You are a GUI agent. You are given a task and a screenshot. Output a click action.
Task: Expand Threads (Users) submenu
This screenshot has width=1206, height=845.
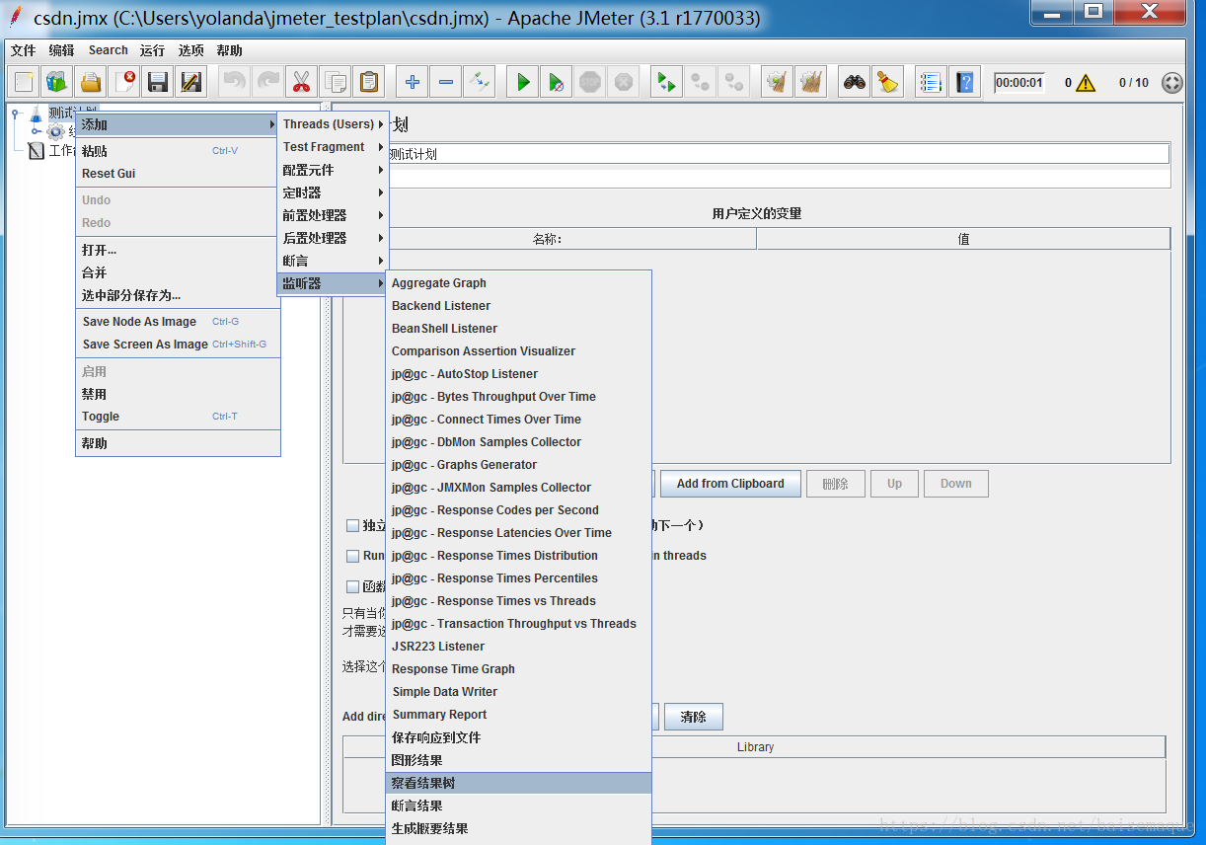[x=333, y=124]
